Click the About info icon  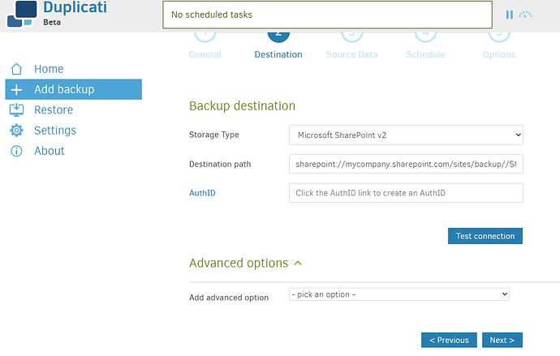16,151
